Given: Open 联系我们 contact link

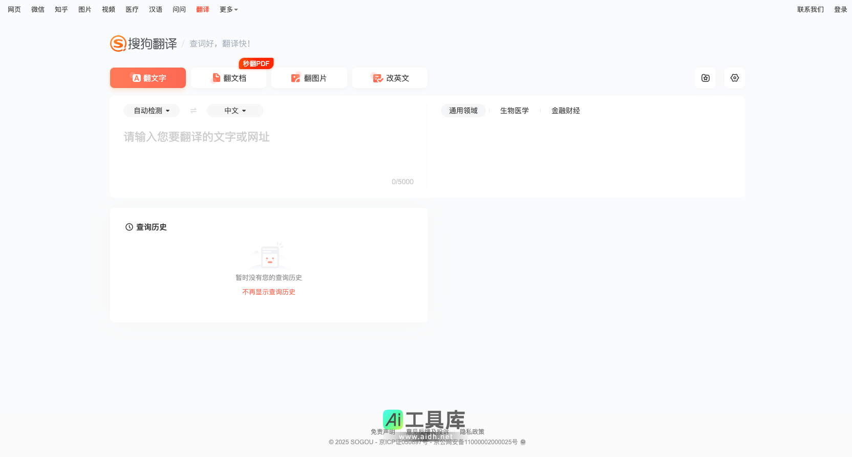Looking at the screenshot, I should (x=810, y=9).
